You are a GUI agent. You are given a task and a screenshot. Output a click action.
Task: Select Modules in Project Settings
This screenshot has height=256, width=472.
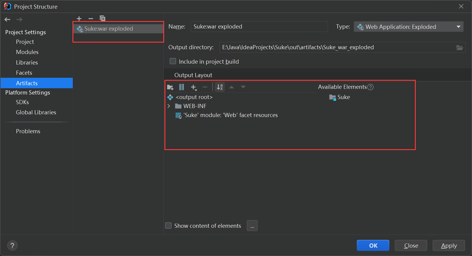pos(27,52)
